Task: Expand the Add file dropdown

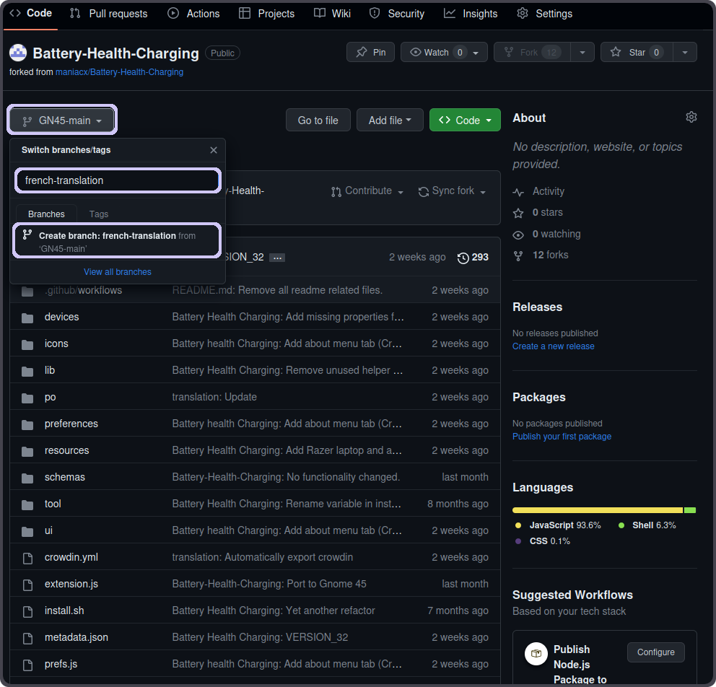Action: click(x=390, y=121)
